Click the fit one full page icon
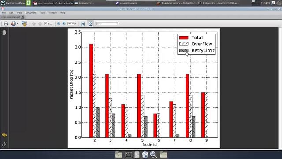 [x=90, y=23]
